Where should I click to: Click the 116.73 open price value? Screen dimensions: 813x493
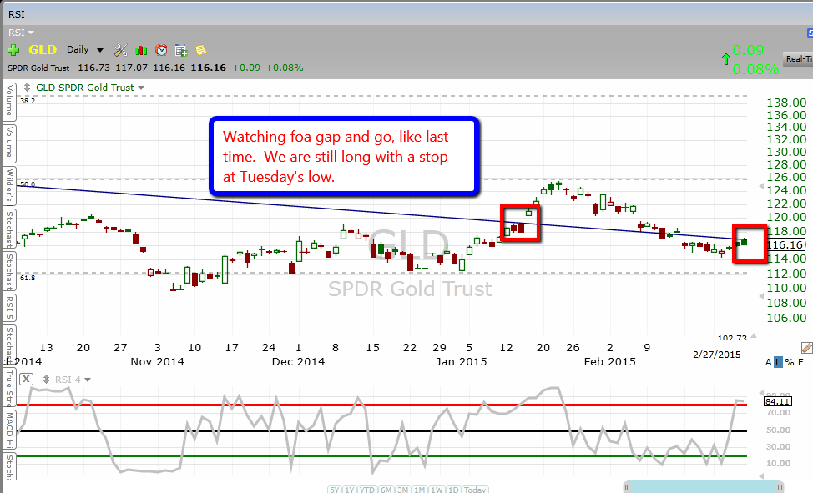[93, 68]
